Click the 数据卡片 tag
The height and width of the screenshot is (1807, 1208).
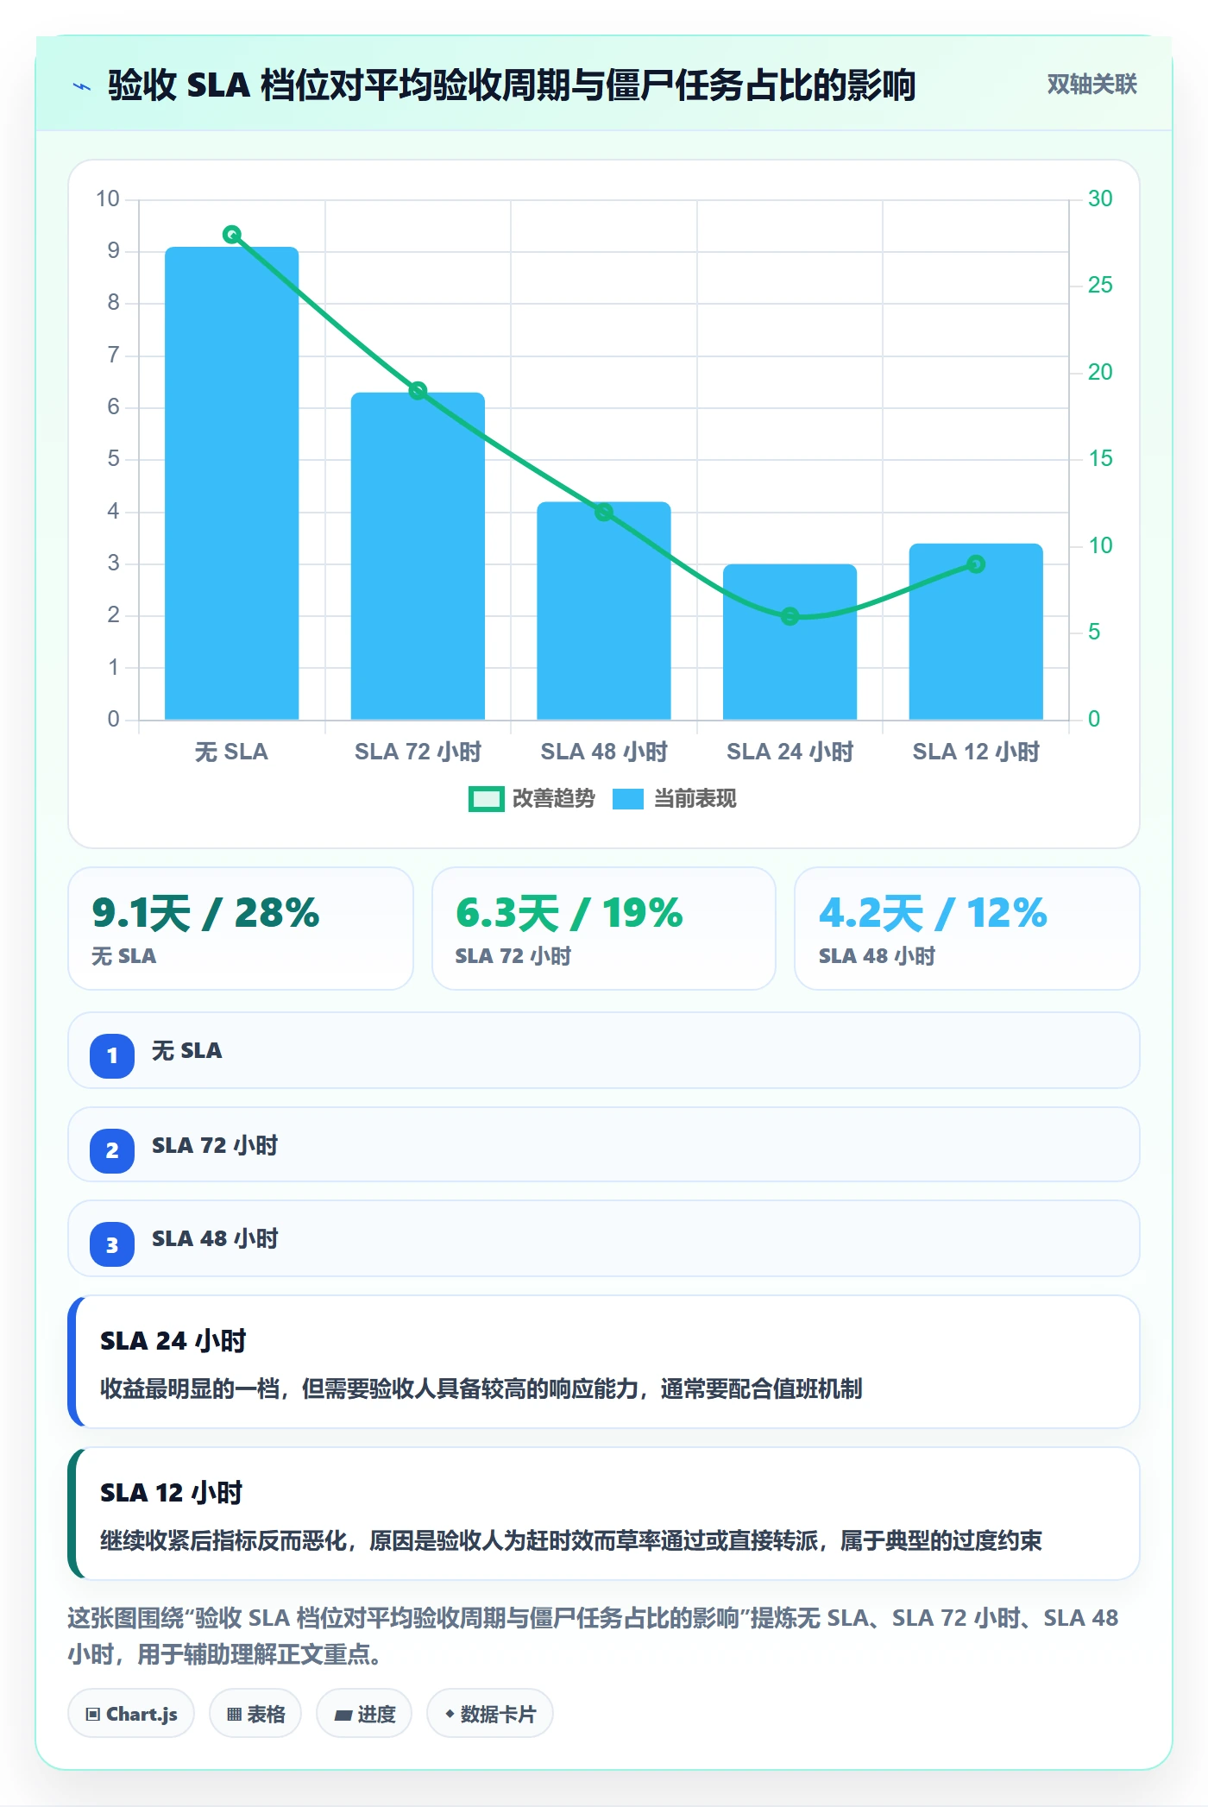(490, 1714)
